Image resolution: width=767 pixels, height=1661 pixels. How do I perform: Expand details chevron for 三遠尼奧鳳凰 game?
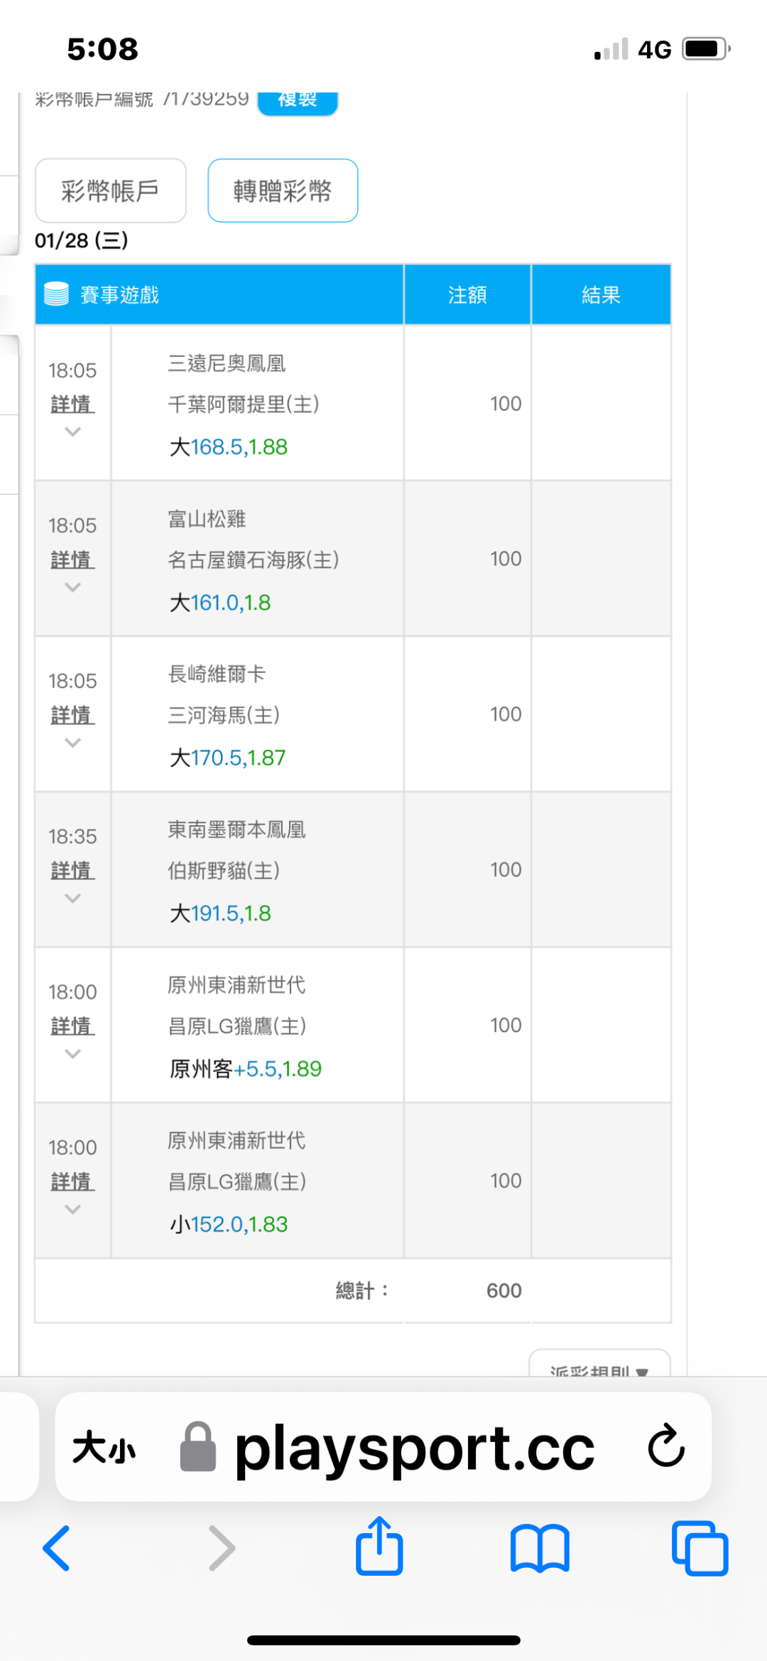[x=72, y=432]
